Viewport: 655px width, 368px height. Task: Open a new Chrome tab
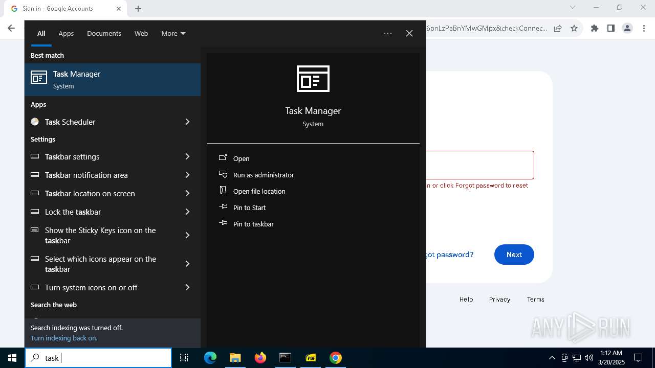(138, 9)
